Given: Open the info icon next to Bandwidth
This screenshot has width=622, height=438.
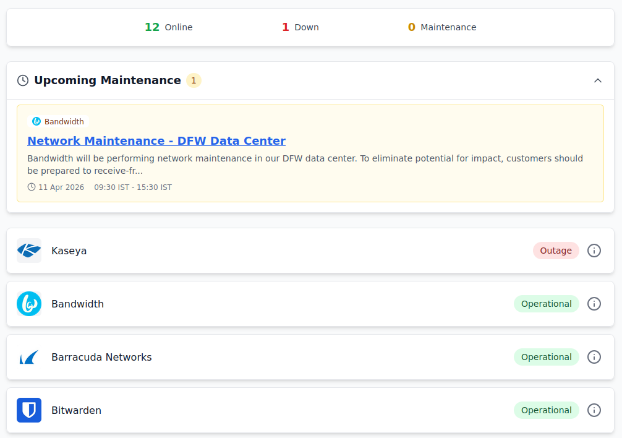Looking at the screenshot, I should point(594,304).
